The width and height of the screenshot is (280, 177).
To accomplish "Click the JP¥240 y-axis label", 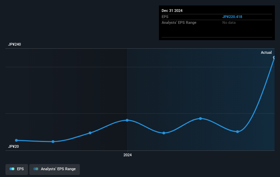I will tap(14, 44).
